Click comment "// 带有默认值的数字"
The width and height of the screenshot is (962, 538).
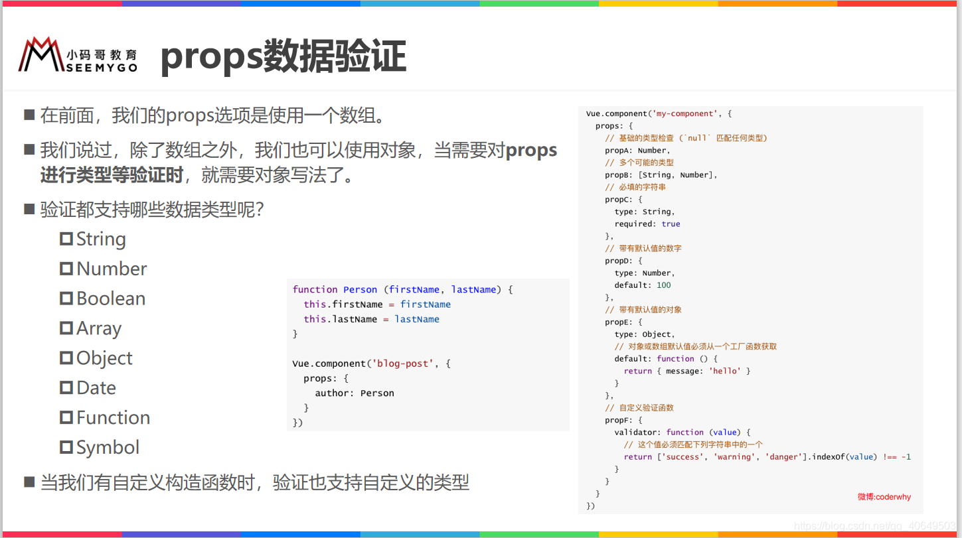[x=643, y=248]
